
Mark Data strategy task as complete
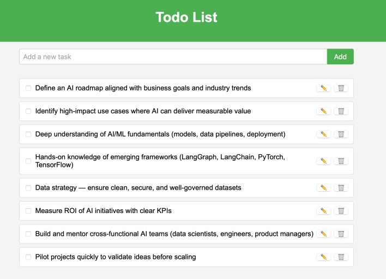(x=28, y=187)
